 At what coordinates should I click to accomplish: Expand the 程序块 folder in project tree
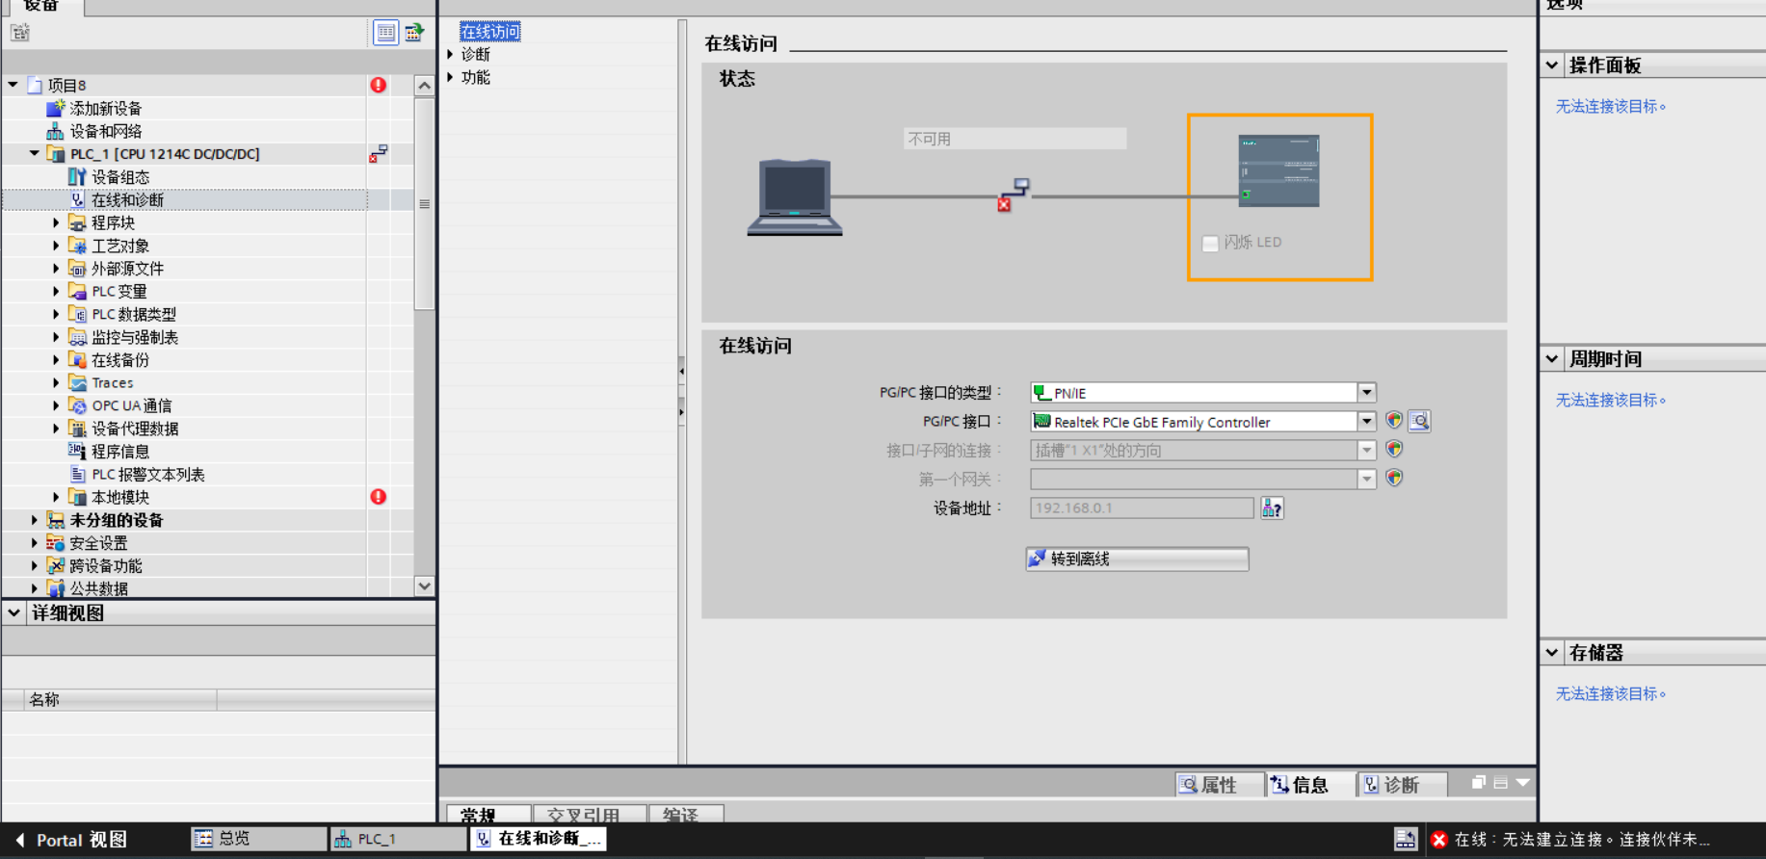(56, 222)
